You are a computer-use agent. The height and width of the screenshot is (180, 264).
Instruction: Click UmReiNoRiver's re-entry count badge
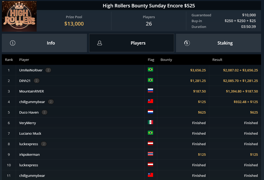click(48, 70)
